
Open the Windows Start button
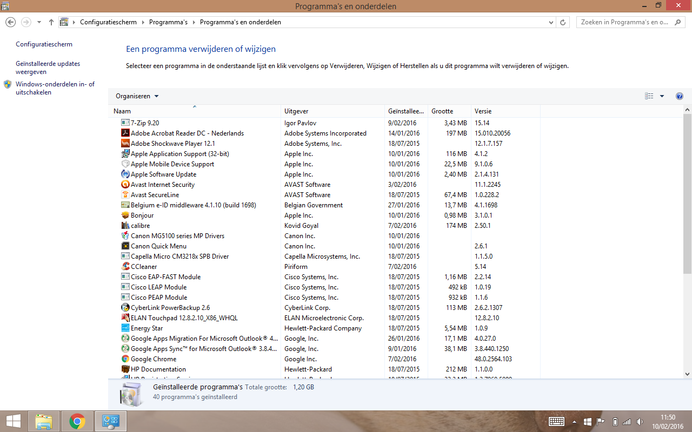click(14, 421)
